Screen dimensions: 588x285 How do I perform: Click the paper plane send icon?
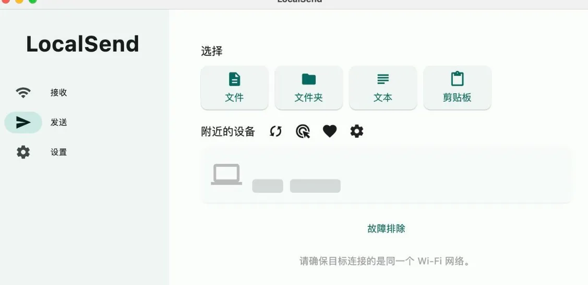click(23, 122)
